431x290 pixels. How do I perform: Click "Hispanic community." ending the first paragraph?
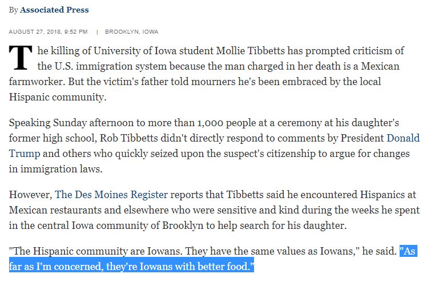tap(58, 97)
